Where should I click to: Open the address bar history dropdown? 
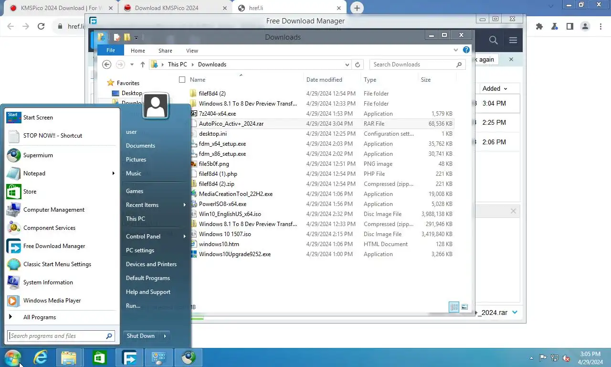coord(347,65)
